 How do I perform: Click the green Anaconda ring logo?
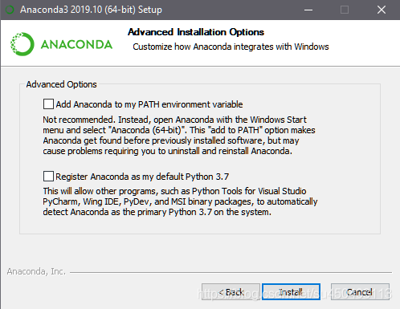pyautogui.click(x=22, y=44)
